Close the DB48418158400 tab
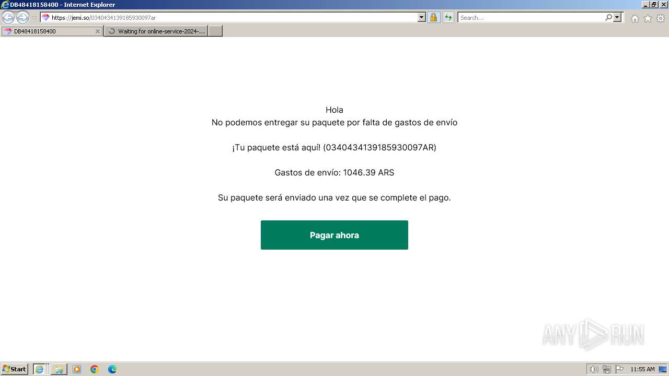The image size is (669, 376). (x=97, y=31)
